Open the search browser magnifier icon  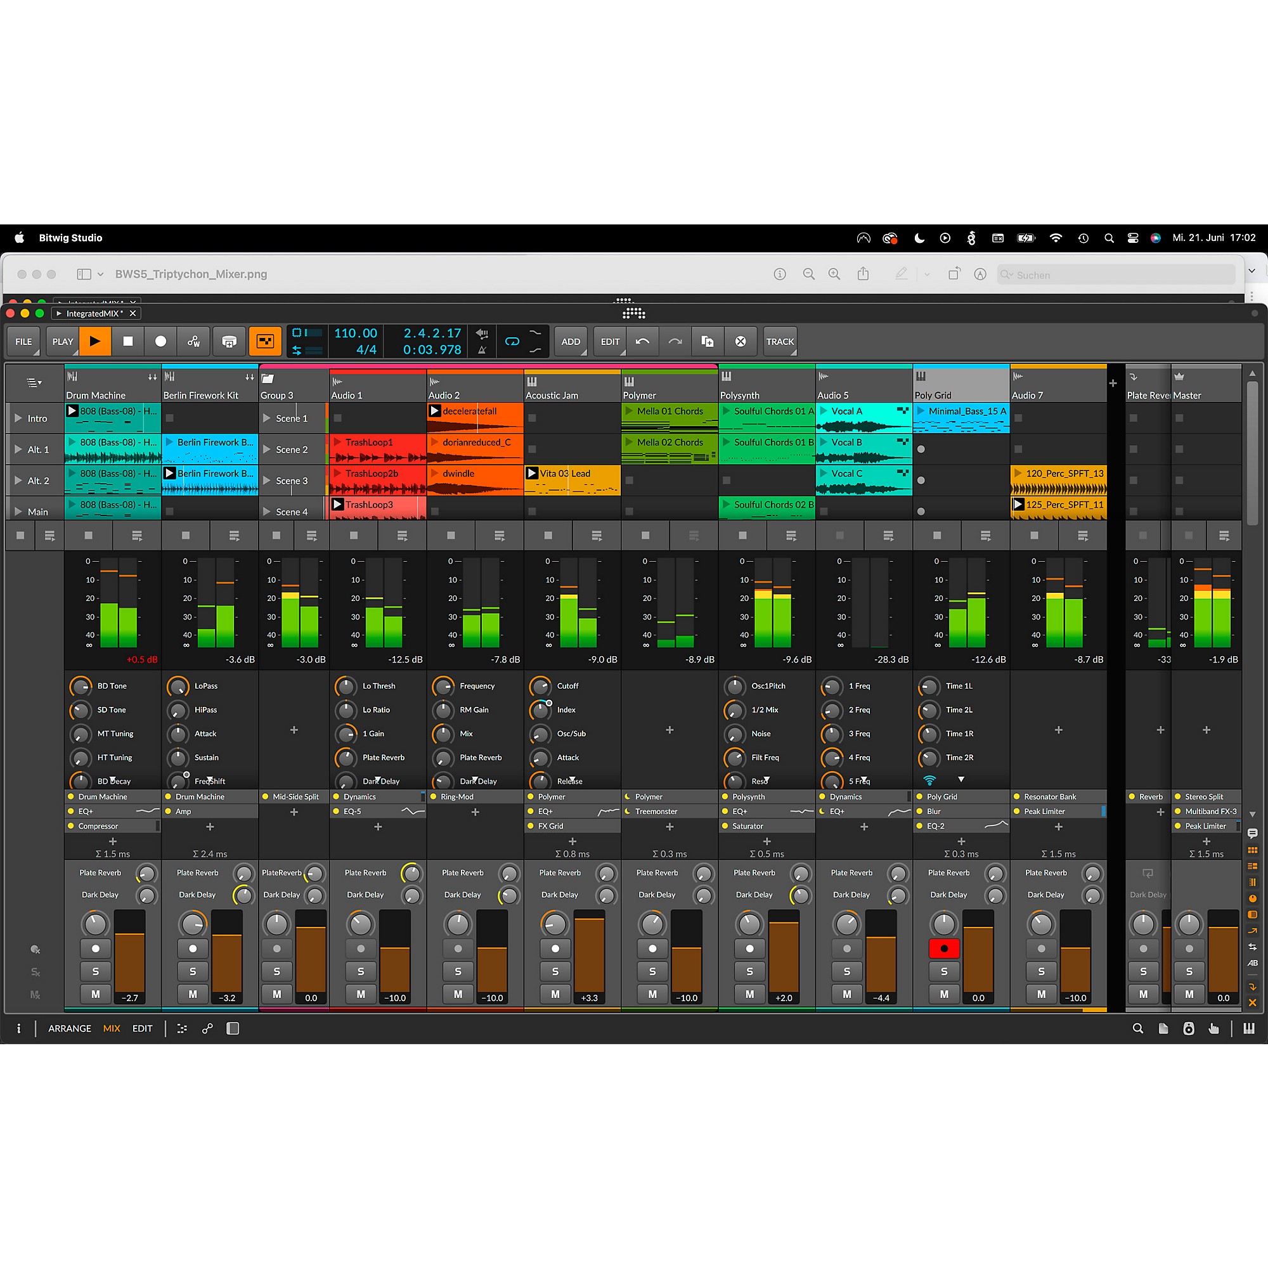[1138, 1028]
